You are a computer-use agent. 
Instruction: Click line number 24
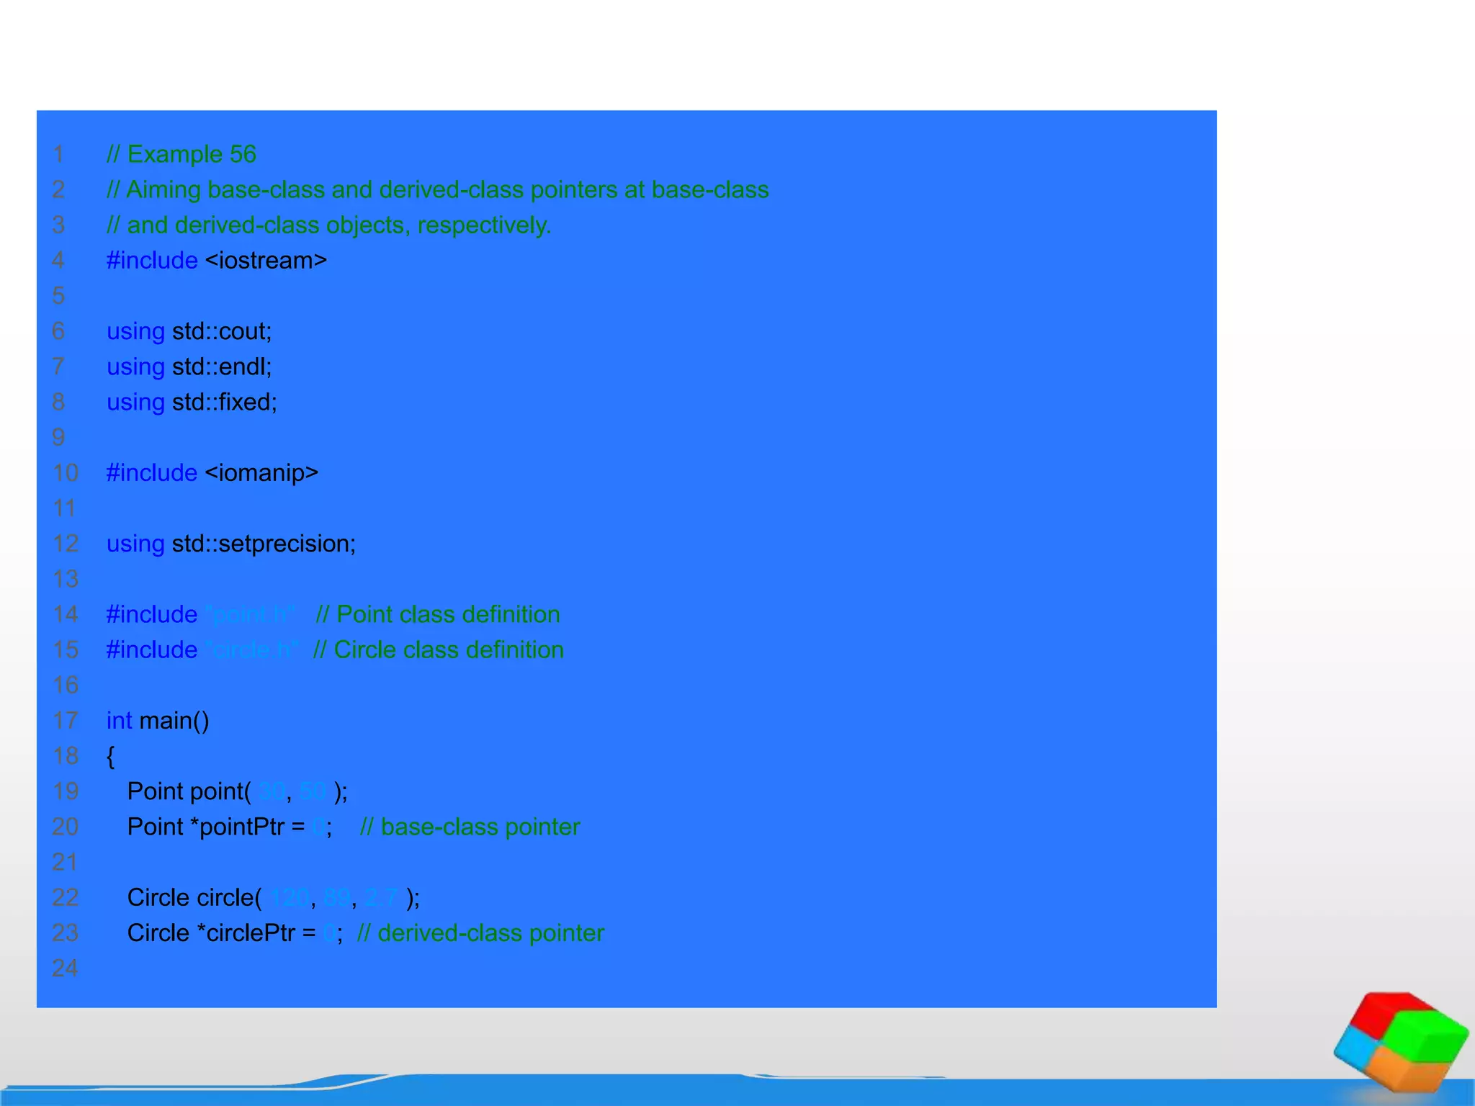[65, 968]
